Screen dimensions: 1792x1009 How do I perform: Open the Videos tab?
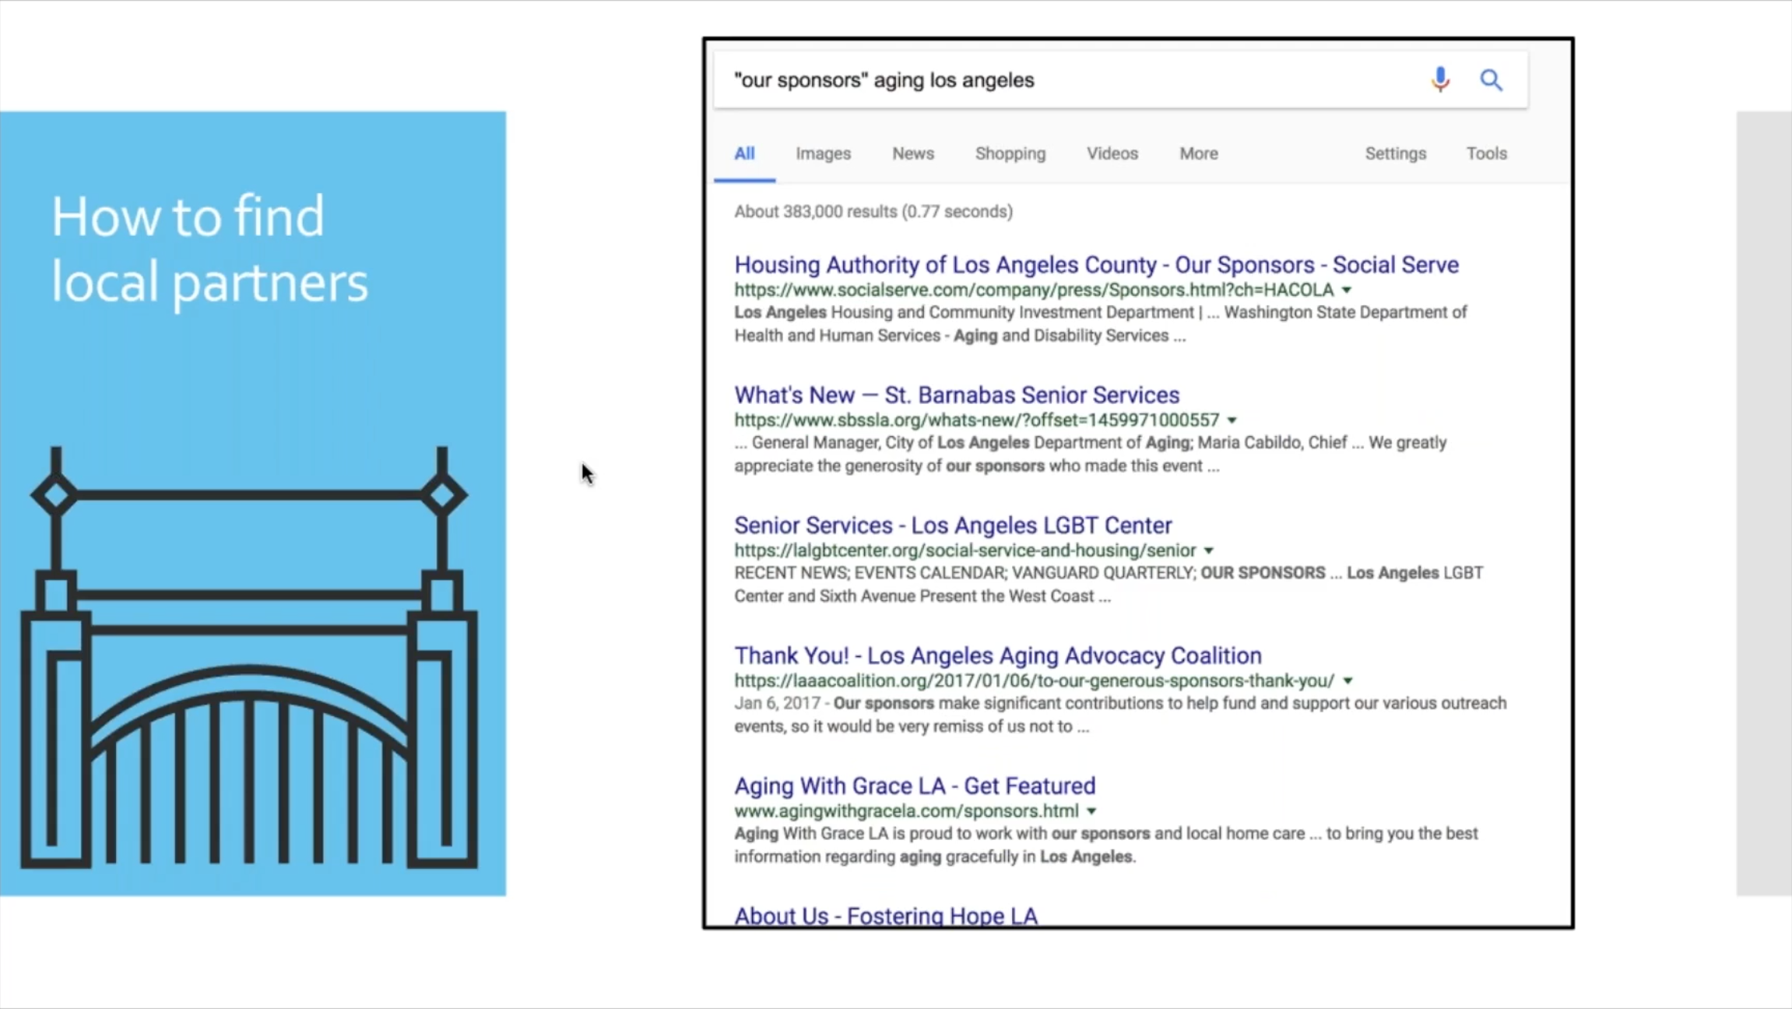click(1112, 153)
